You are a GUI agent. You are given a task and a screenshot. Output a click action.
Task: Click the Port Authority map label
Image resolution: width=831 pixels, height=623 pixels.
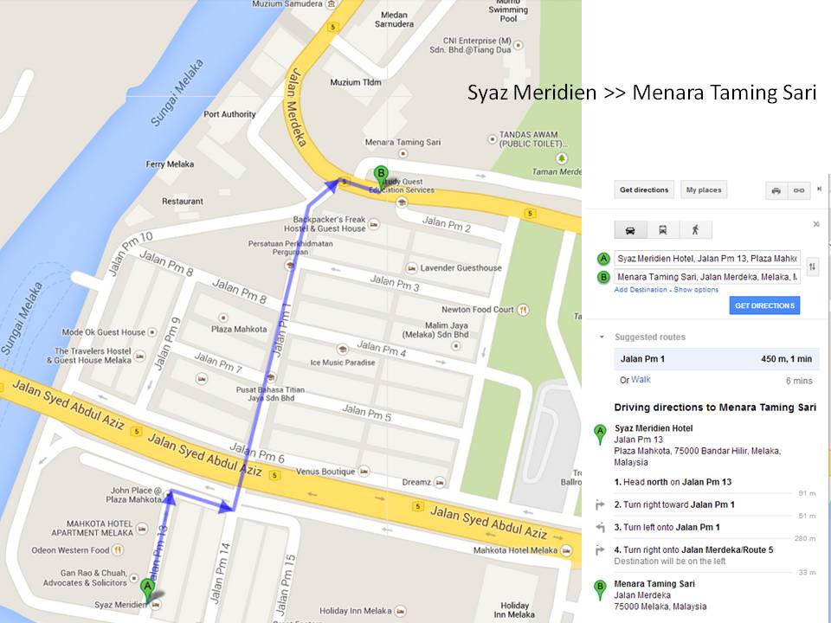[229, 114]
